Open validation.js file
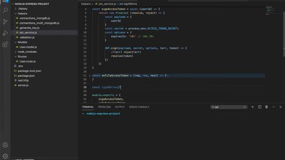Viewport: 285px width, 160px height. point(27,37)
